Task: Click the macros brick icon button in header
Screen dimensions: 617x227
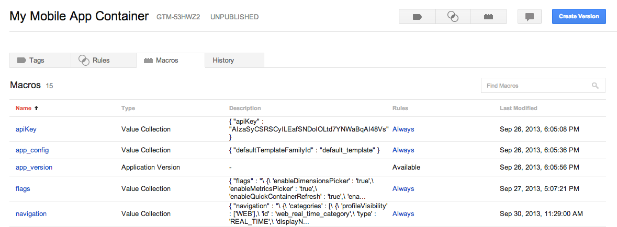Action: pos(488,17)
